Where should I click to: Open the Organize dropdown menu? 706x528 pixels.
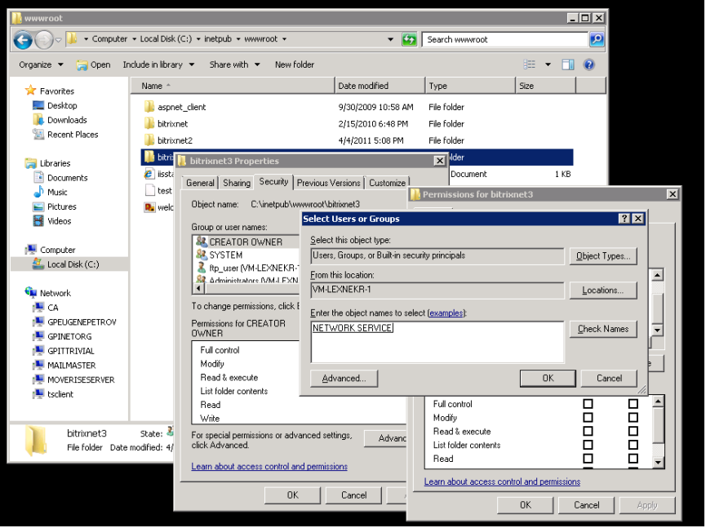[x=41, y=64]
